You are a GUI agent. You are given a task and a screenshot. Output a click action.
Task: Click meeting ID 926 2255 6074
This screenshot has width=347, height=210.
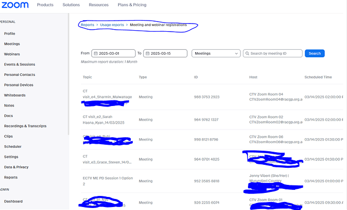(207, 202)
